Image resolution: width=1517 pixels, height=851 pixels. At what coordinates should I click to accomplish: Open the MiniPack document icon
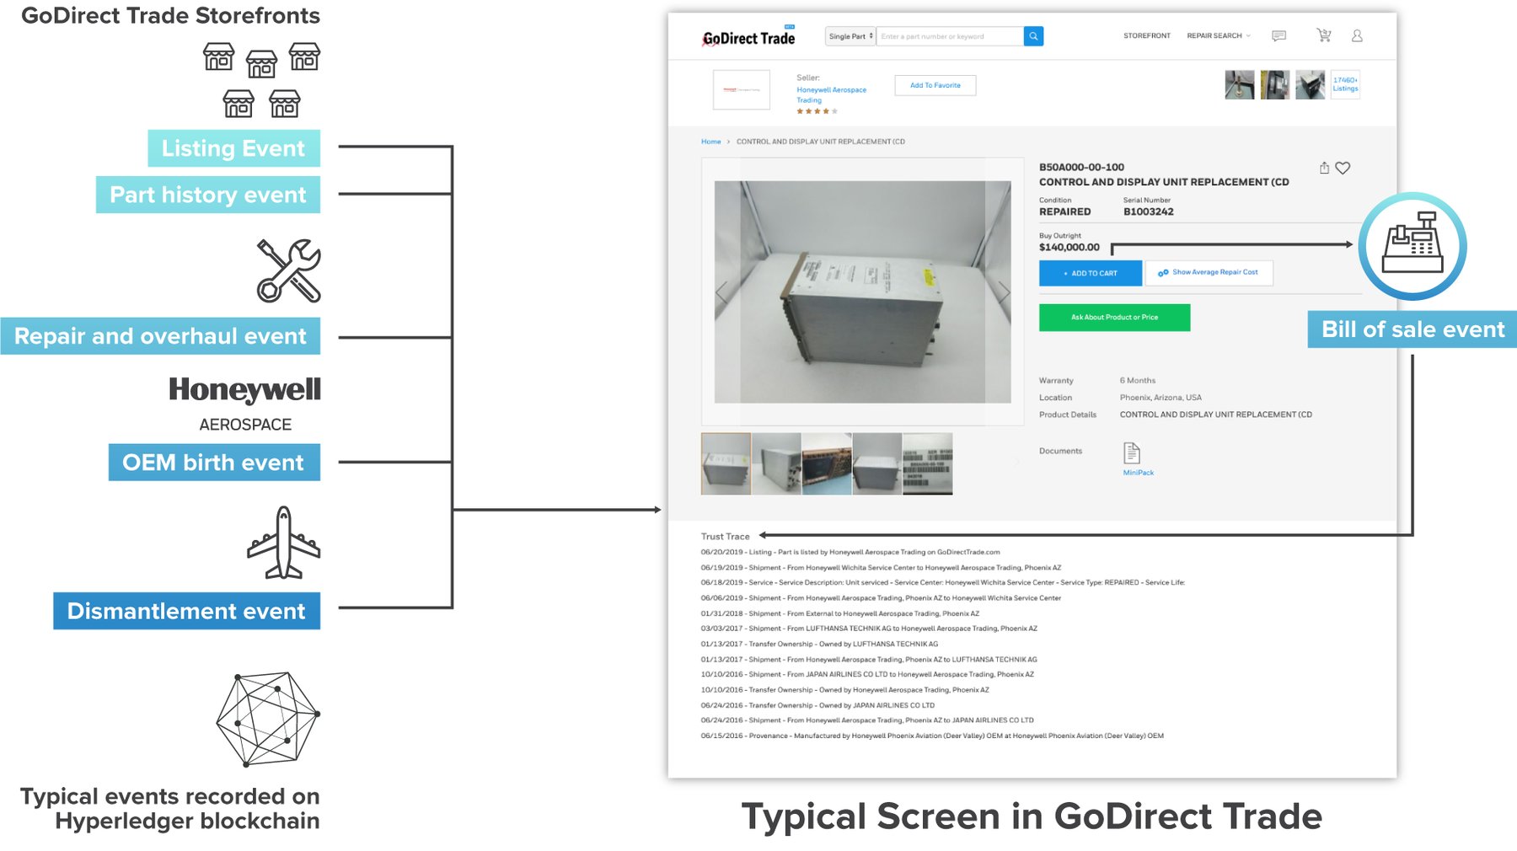pos(1132,453)
